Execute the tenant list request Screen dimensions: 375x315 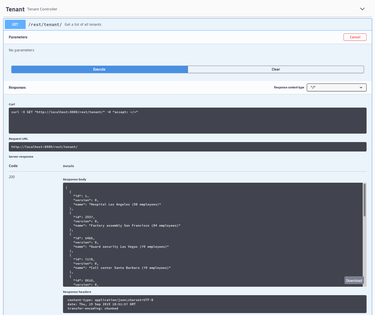(x=99, y=69)
